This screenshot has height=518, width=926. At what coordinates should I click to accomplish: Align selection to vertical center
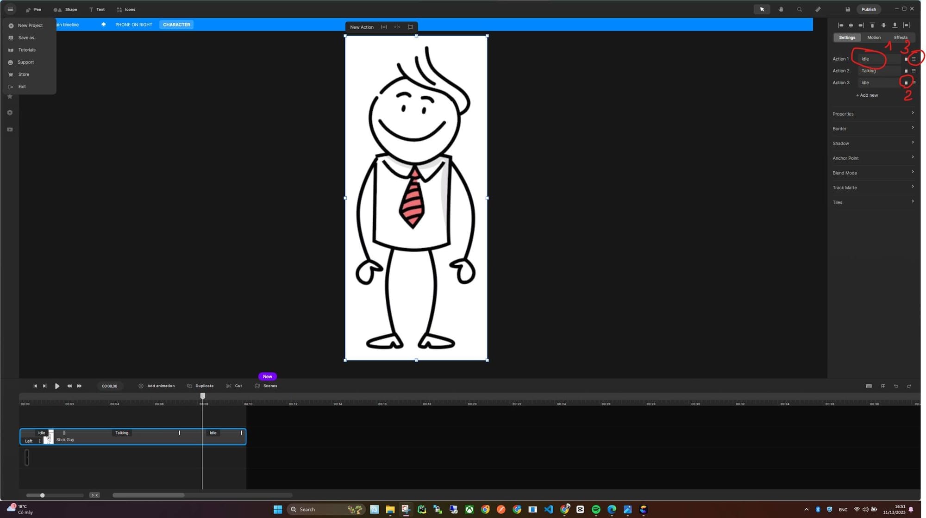pyautogui.click(x=883, y=25)
